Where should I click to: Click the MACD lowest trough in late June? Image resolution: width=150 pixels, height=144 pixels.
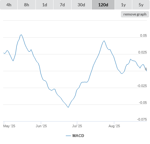tap(68, 107)
